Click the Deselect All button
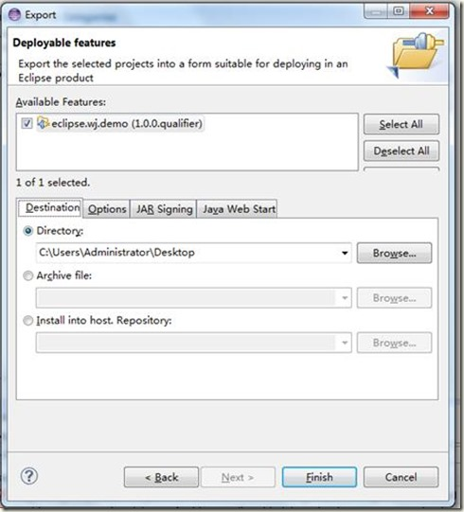 402,150
